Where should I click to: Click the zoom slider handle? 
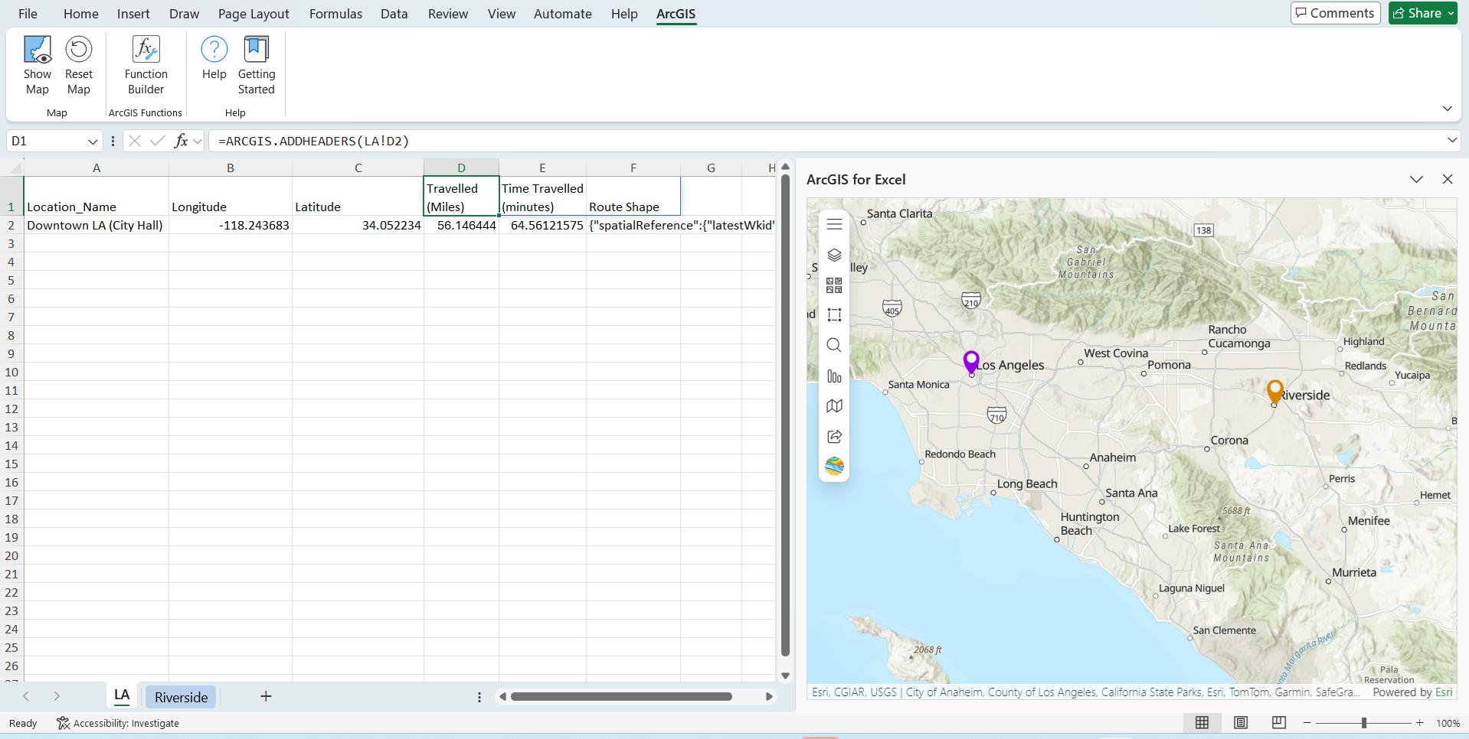[1363, 723]
